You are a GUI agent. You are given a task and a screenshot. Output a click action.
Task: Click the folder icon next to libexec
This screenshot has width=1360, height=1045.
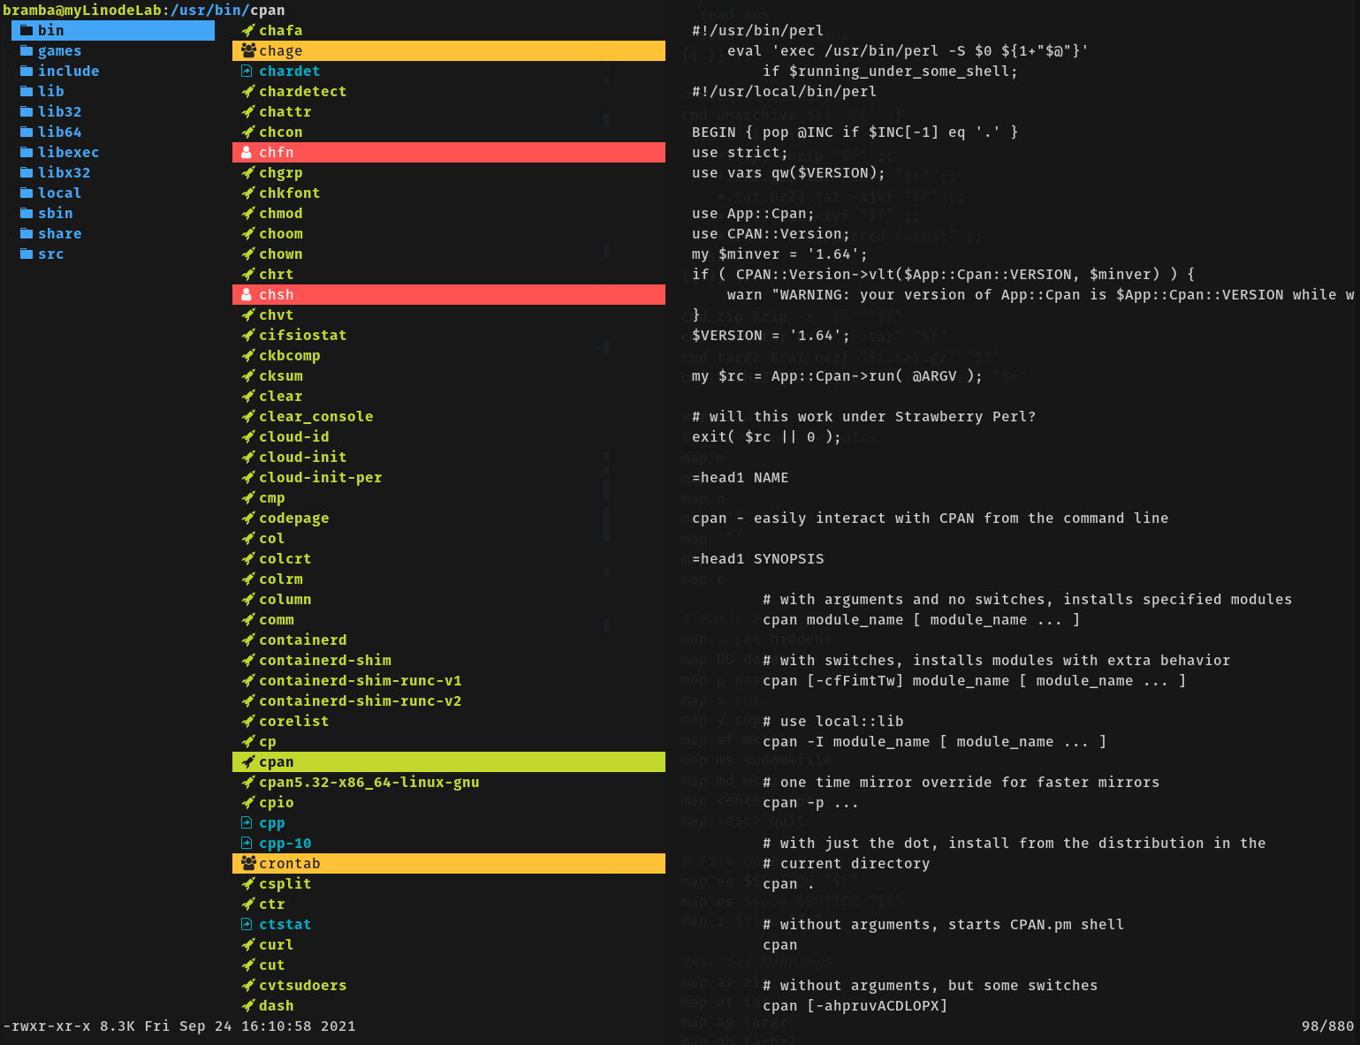click(x=27, y=153)
